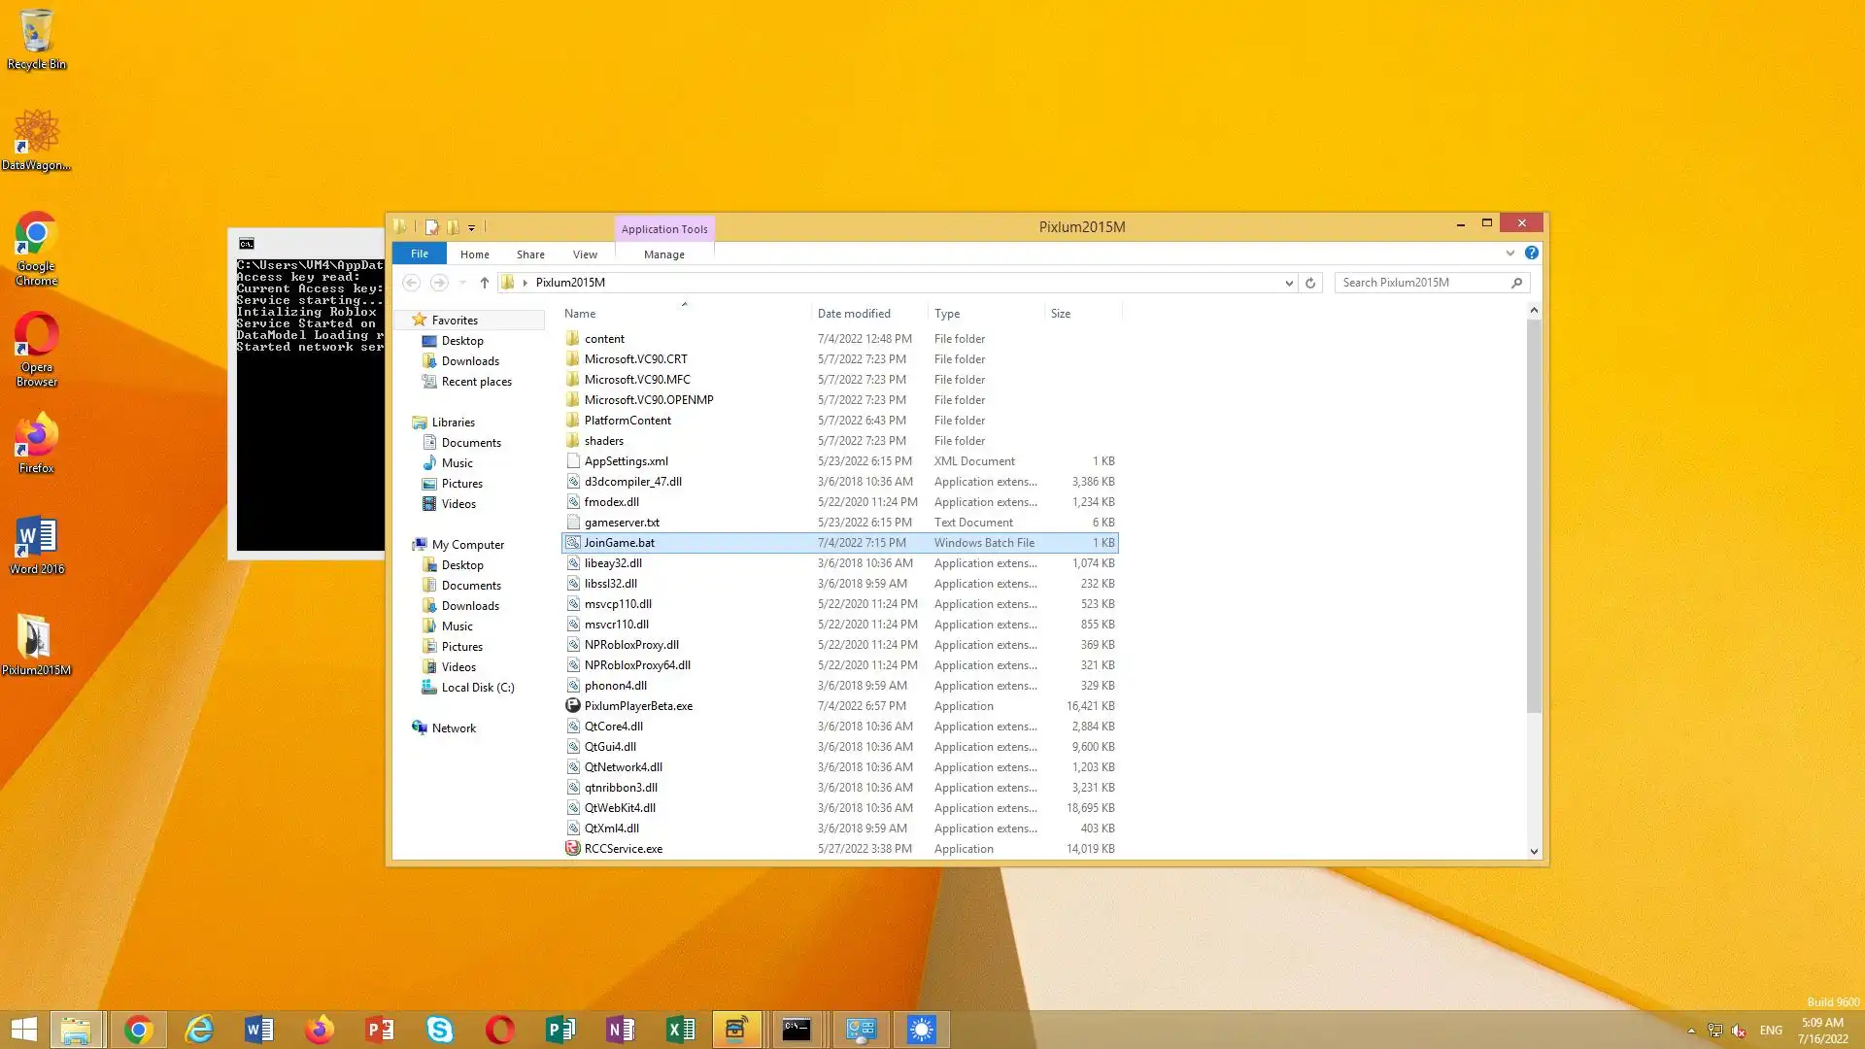Open the Pixlum2015M desktop folder
1865x1049 pixels.
click(x=36, y=645)
